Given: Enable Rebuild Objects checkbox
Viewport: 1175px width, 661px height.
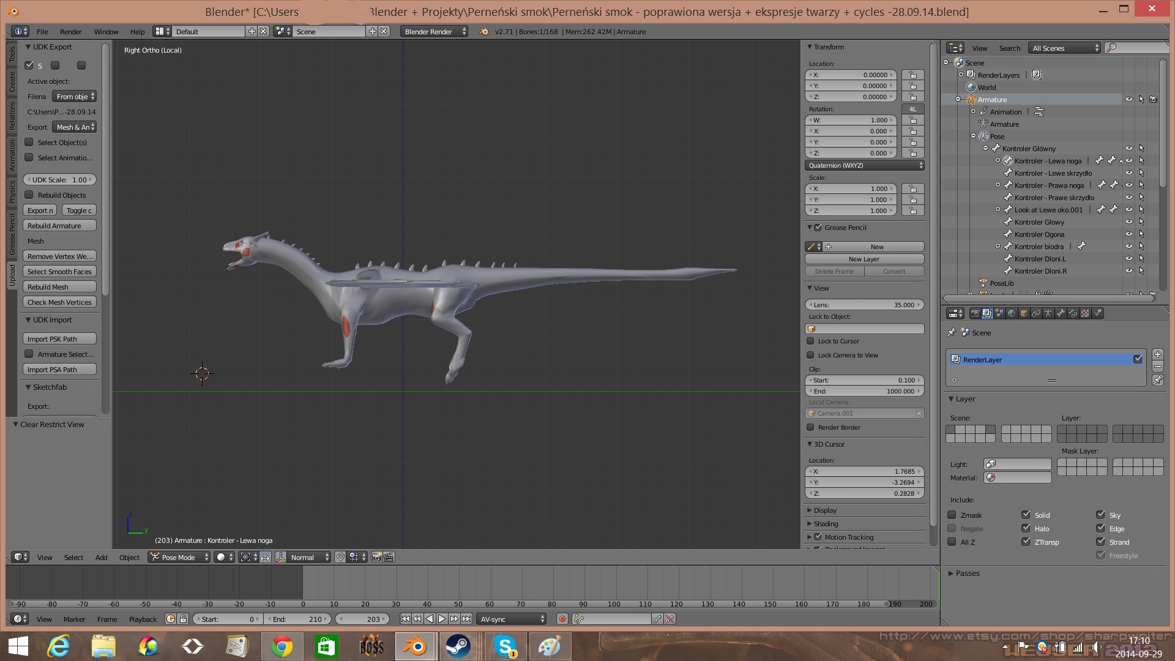Looking at the screenshot, I should tap(29, 195).
